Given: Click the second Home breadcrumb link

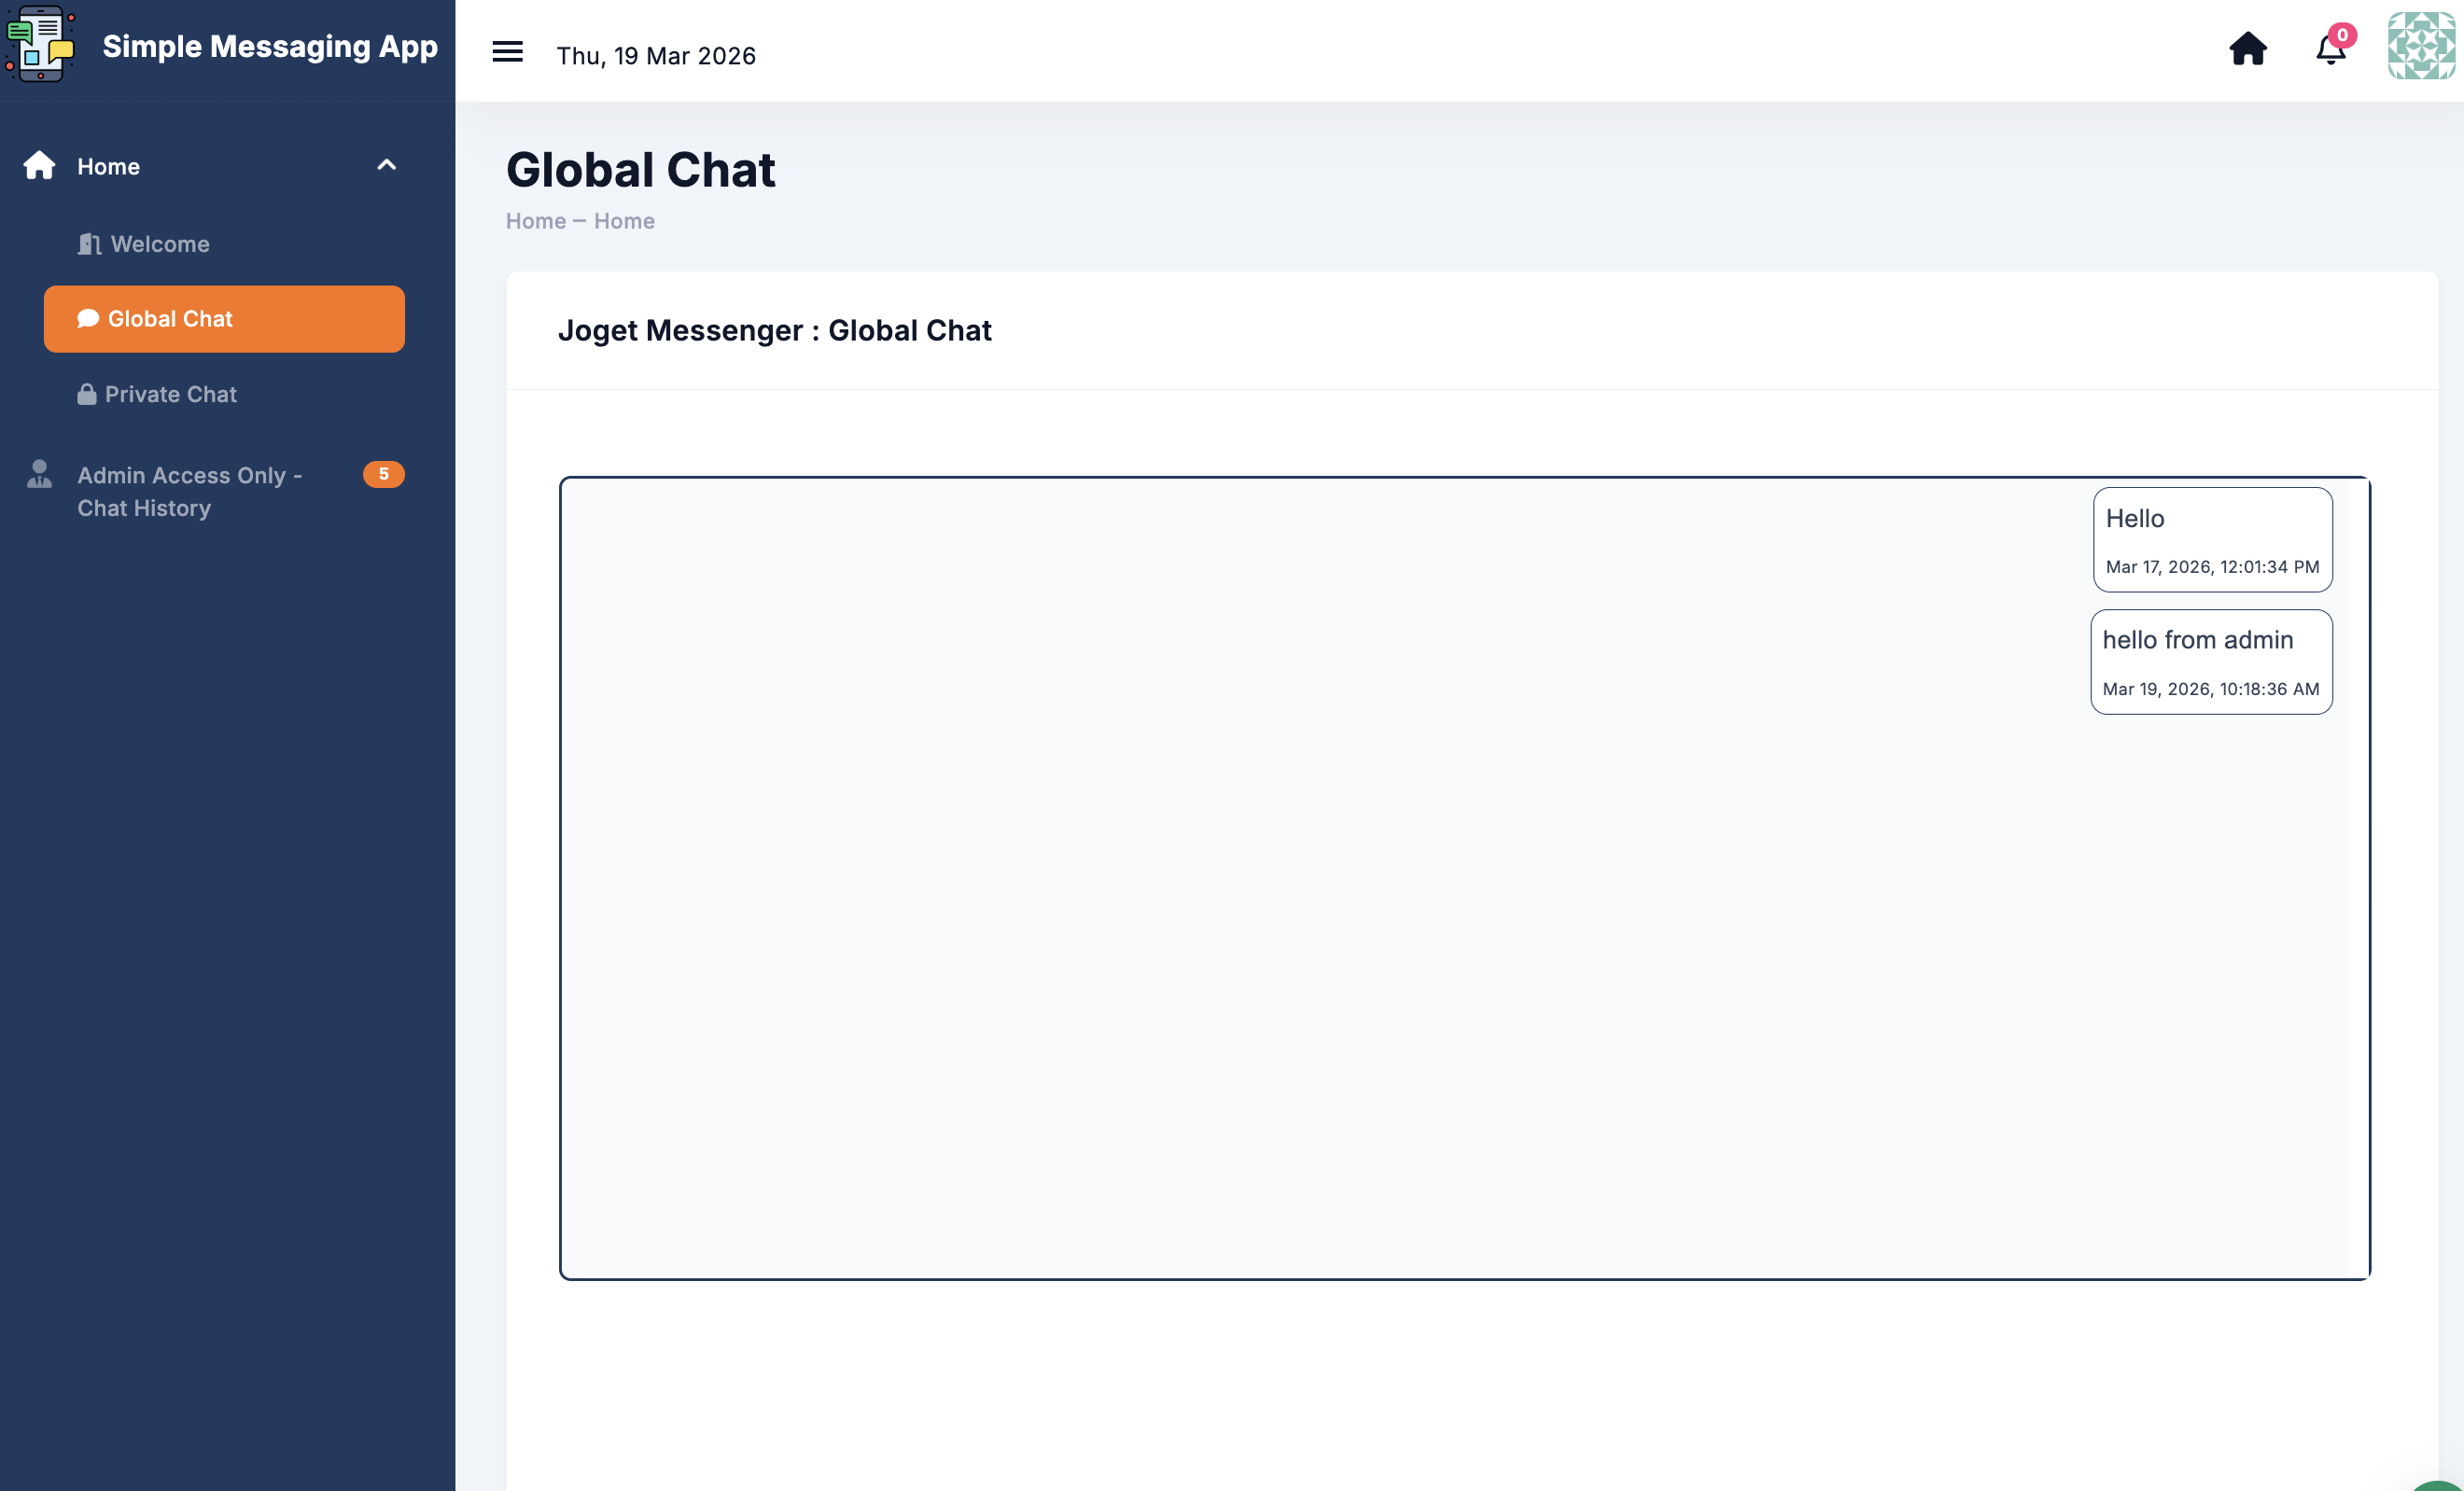Looking at the screenshot, I should coord(624,221).
